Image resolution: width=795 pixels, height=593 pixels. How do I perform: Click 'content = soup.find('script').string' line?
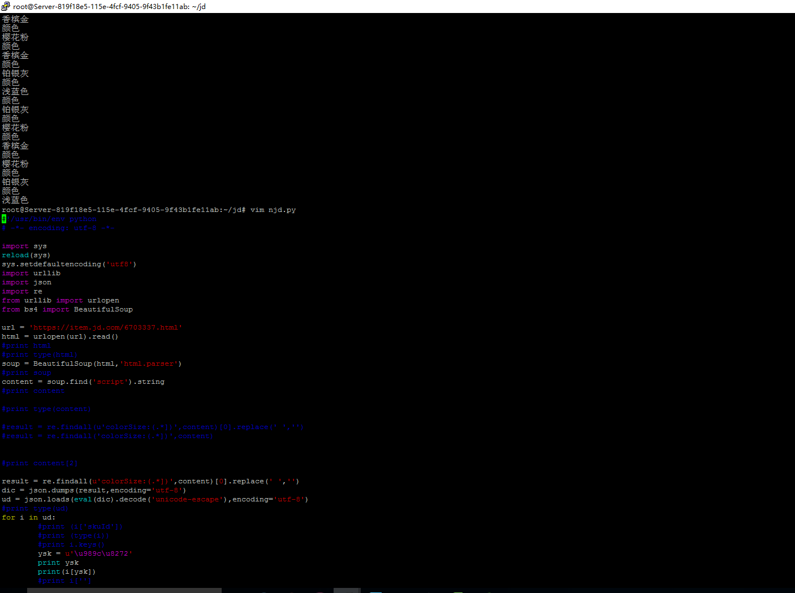pos(83,382)
